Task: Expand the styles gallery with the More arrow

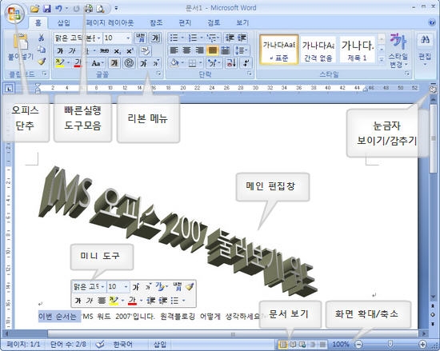Action: [382, 60]
